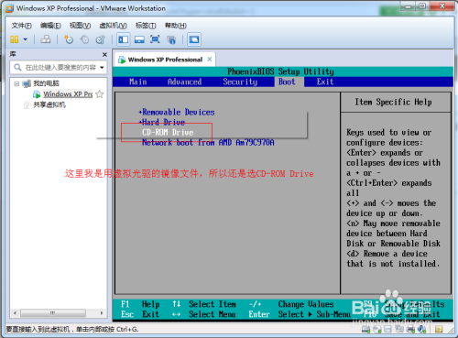Click the Select Sub-Menu legend text

[314, 314]
